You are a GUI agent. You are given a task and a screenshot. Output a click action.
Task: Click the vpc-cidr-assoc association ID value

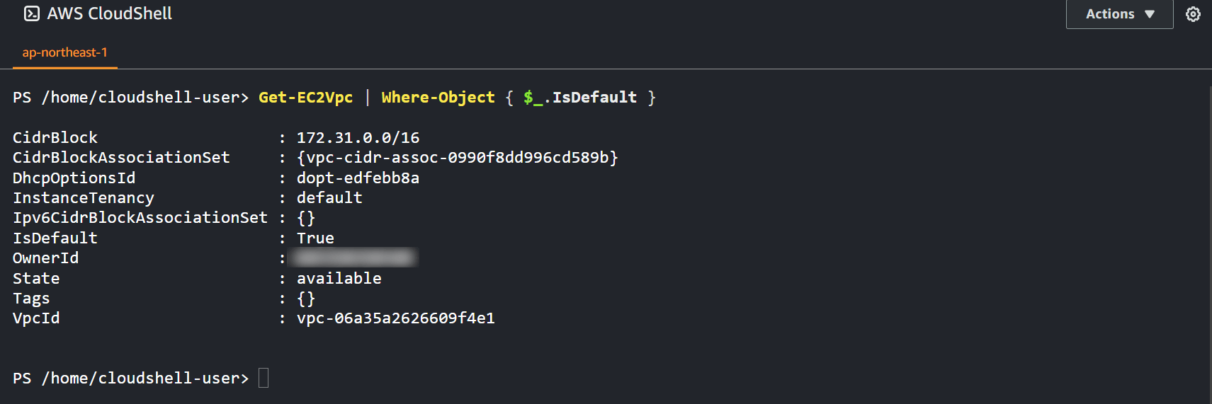pyautogui.click(x=458, y=157)
